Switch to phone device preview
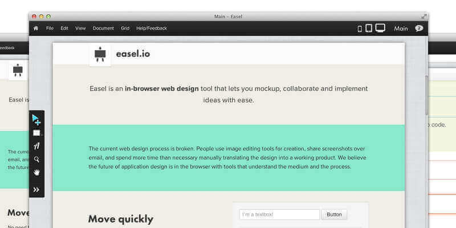 point(360,28)
